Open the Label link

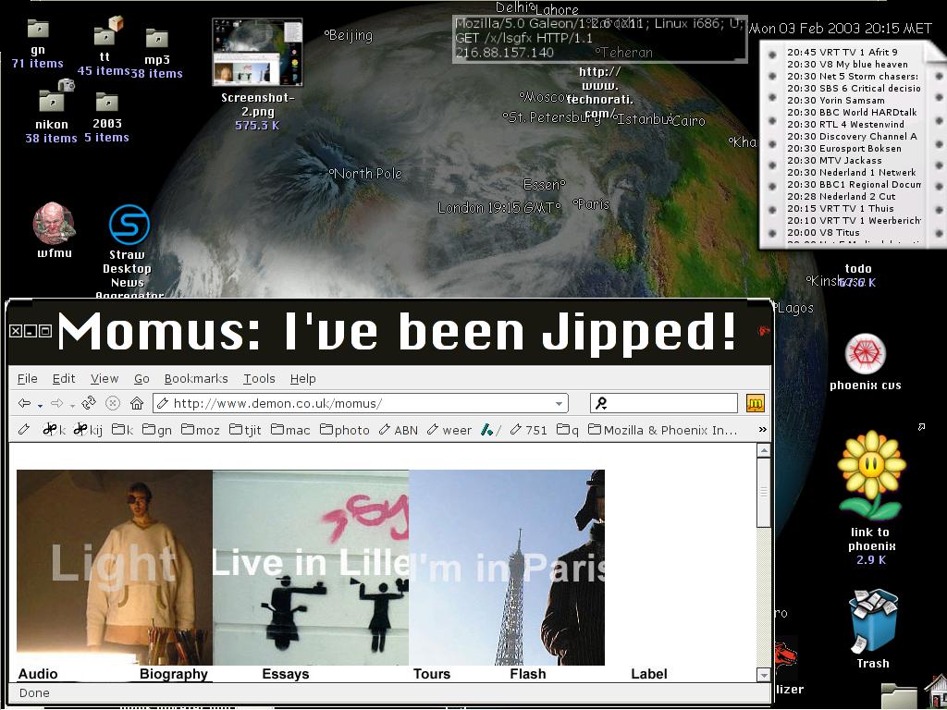(x=649, y=674)
